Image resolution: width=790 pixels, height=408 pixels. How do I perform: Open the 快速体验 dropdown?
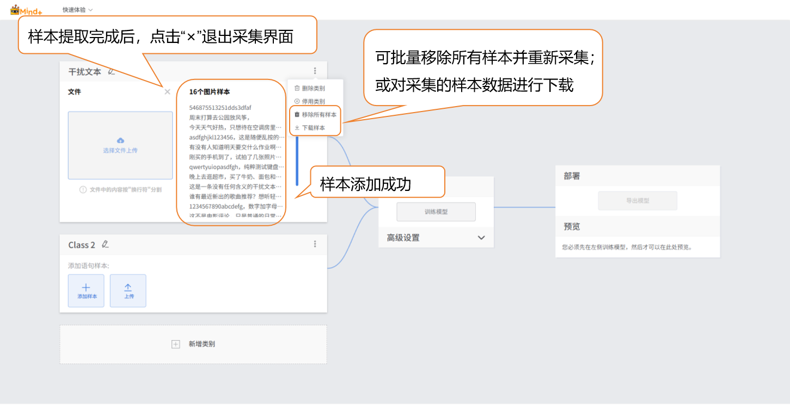(x=77, y=10)
